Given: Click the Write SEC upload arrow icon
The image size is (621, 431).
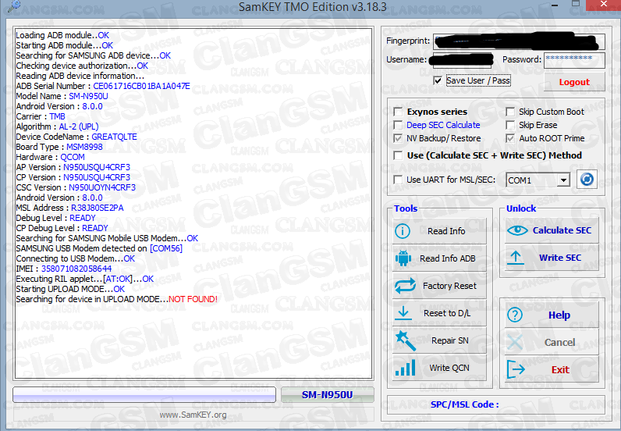Looking at the screenshot, I should point(516,258).
